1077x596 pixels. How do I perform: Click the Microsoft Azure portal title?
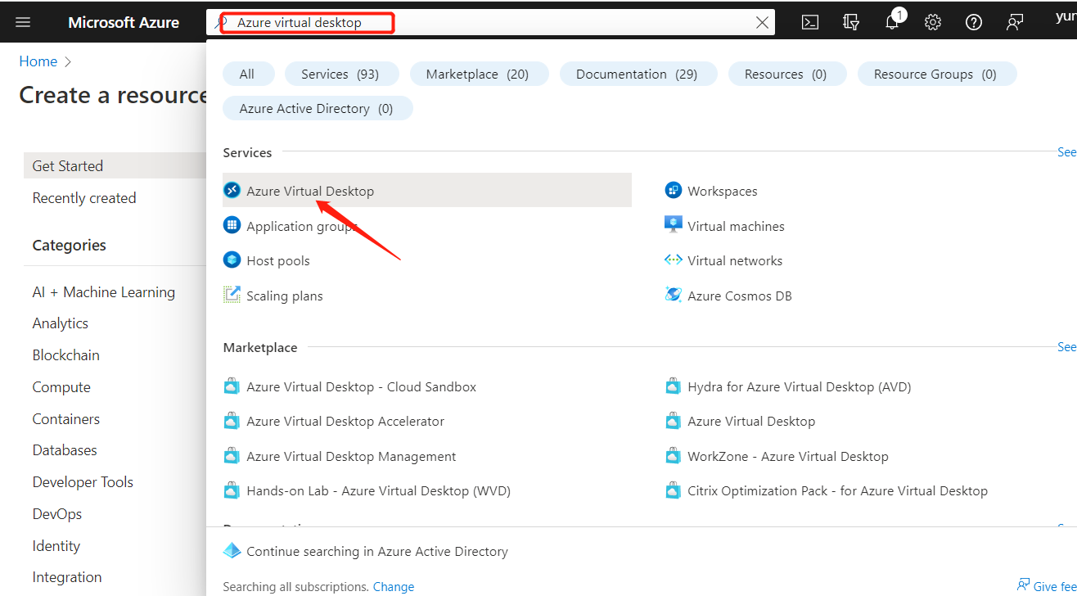pos(124,22)
